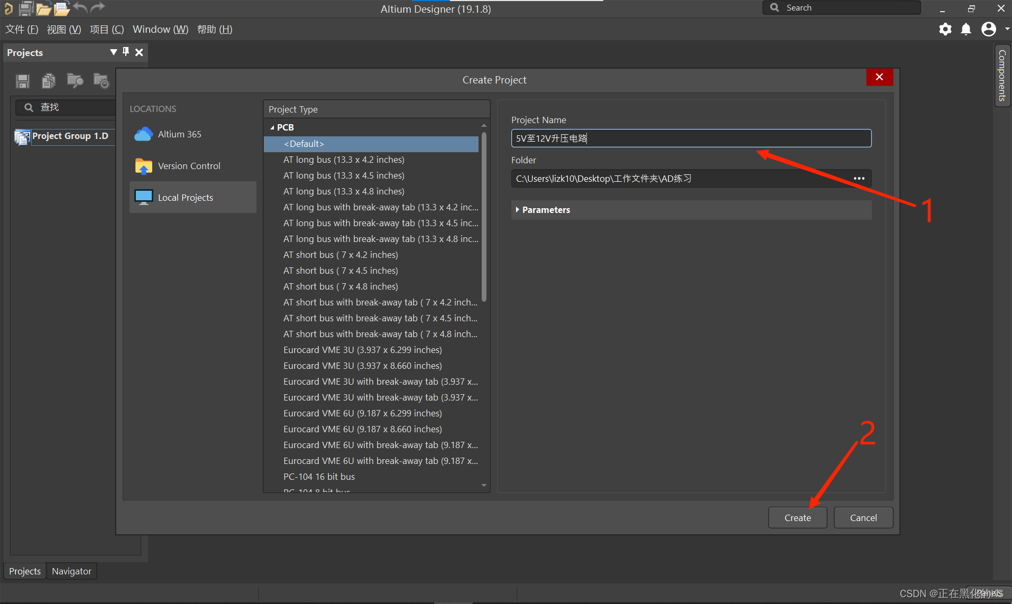This screenshot has height=604, width=1012.
Task: Select AT short bus with break-away tab ( 7 x 4.8
Action: [371, 334]
